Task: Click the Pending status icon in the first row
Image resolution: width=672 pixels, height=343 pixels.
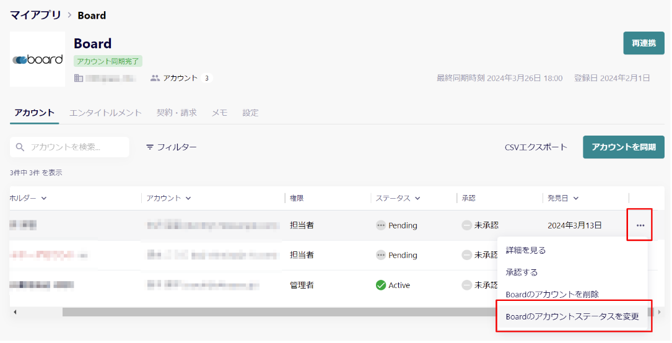Action: point(380,225)
